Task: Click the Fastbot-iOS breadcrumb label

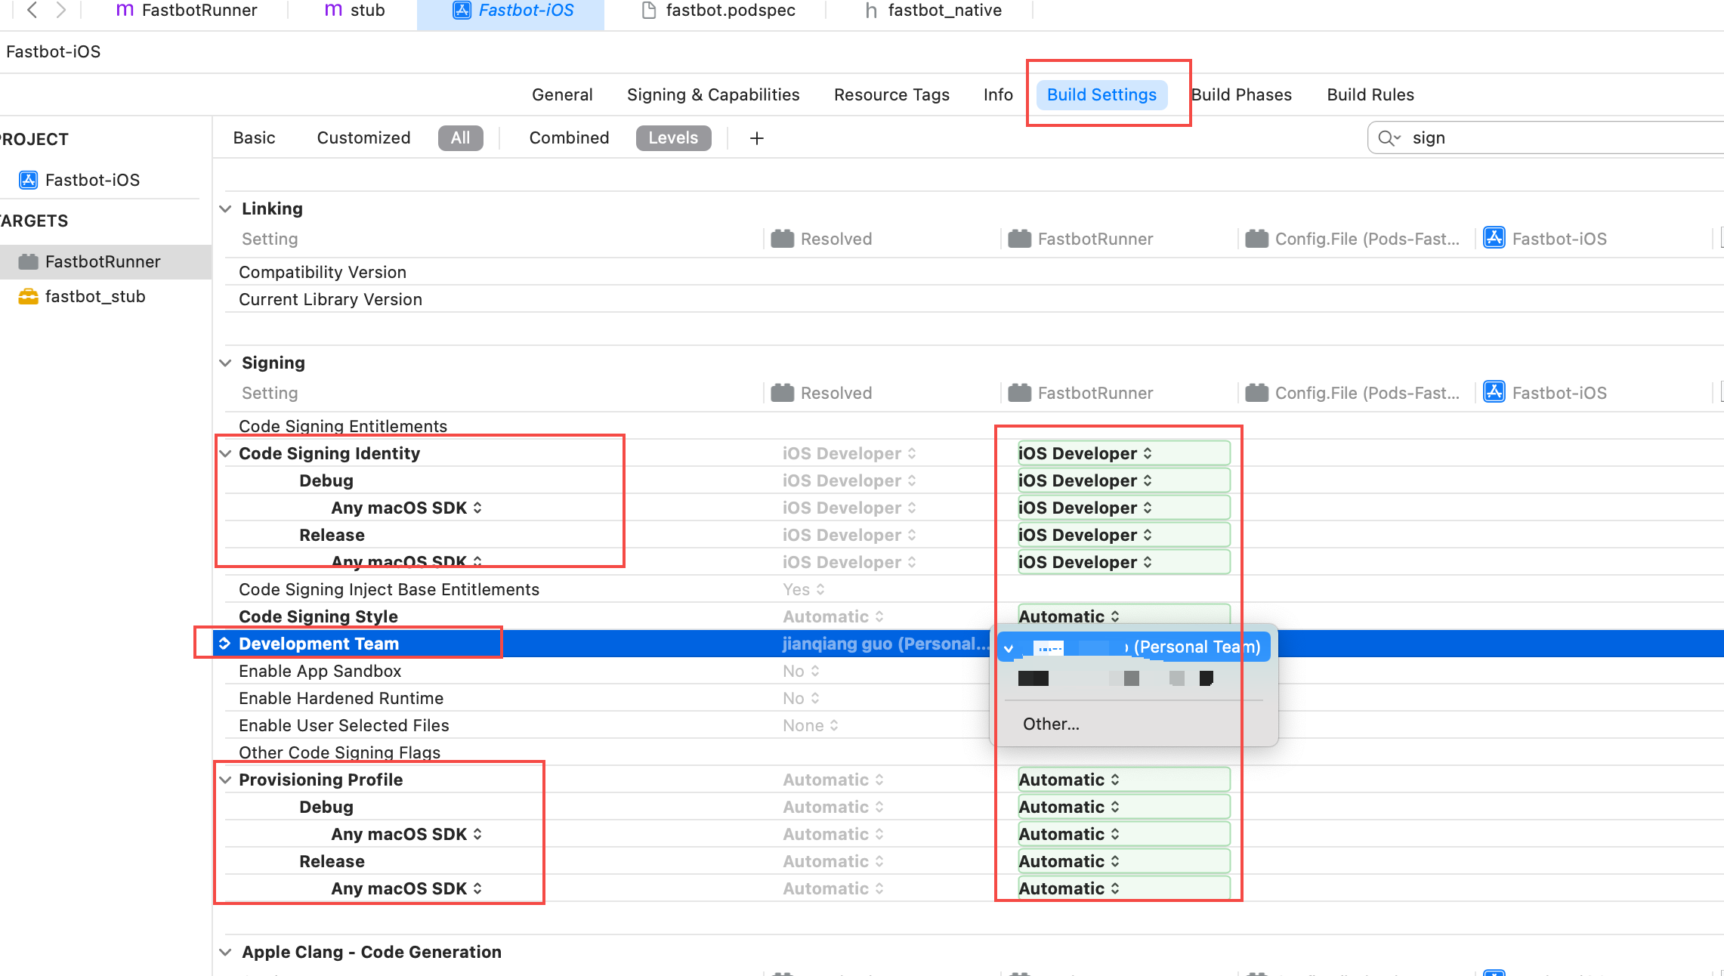Action: click(x=54, y=51)
